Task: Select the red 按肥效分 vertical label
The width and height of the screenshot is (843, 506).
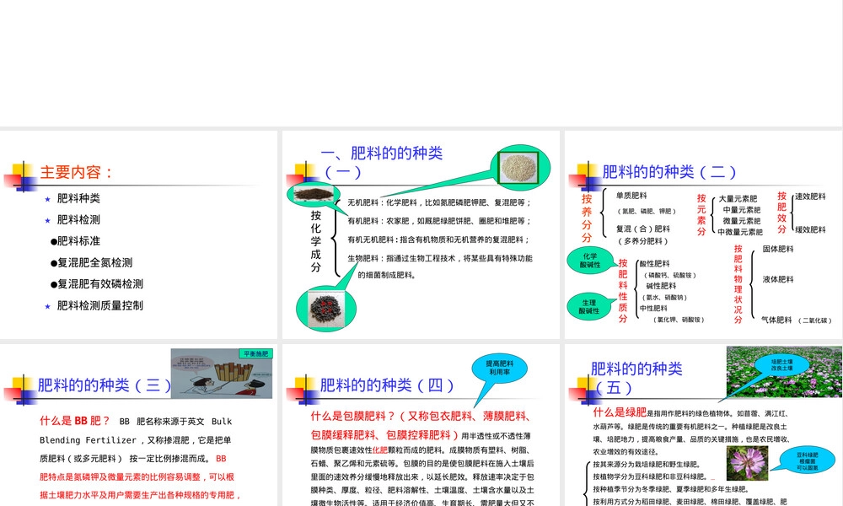Action: pos(781,213)
